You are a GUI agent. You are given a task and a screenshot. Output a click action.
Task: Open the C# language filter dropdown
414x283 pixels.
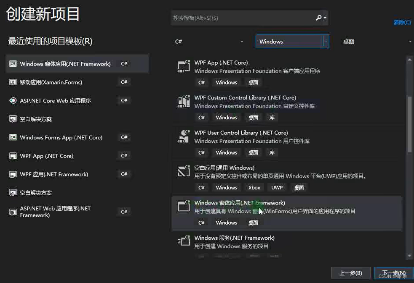coord(209,42)
